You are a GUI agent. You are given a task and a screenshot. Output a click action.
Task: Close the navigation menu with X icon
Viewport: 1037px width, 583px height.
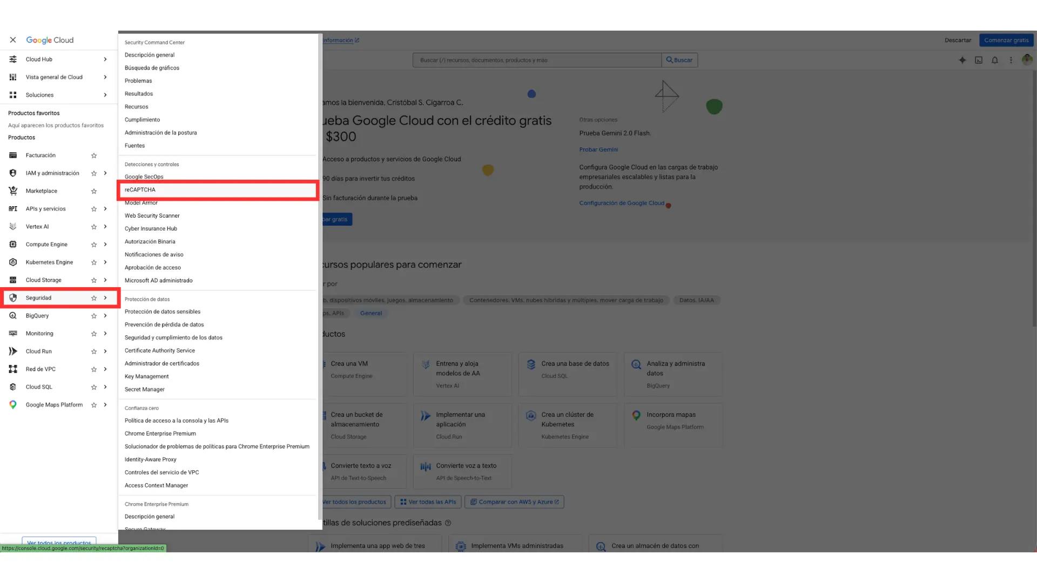pyautogui.click(x=13, y=40)
